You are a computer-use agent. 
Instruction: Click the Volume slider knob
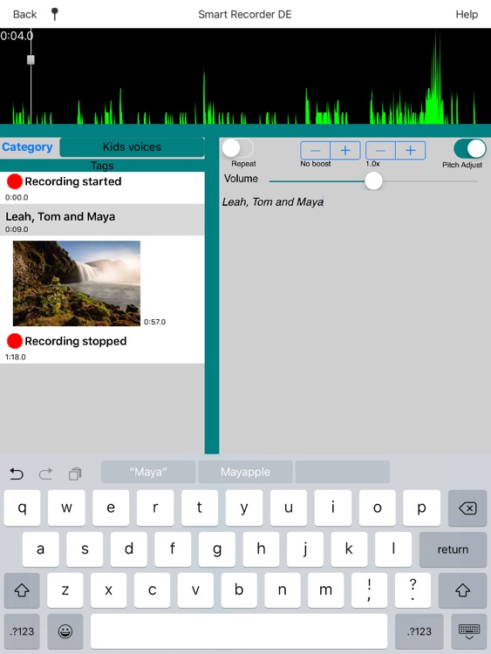tap(373, 181)
